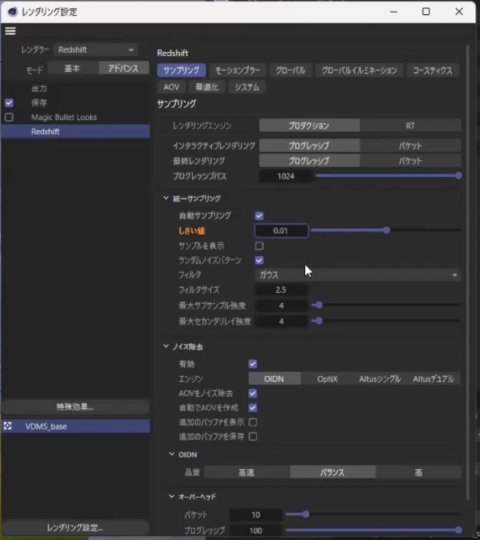This screenshot has width=480, height=540.
Task: Click the right panel vertical scrollbar
Action: pos(467,272)
